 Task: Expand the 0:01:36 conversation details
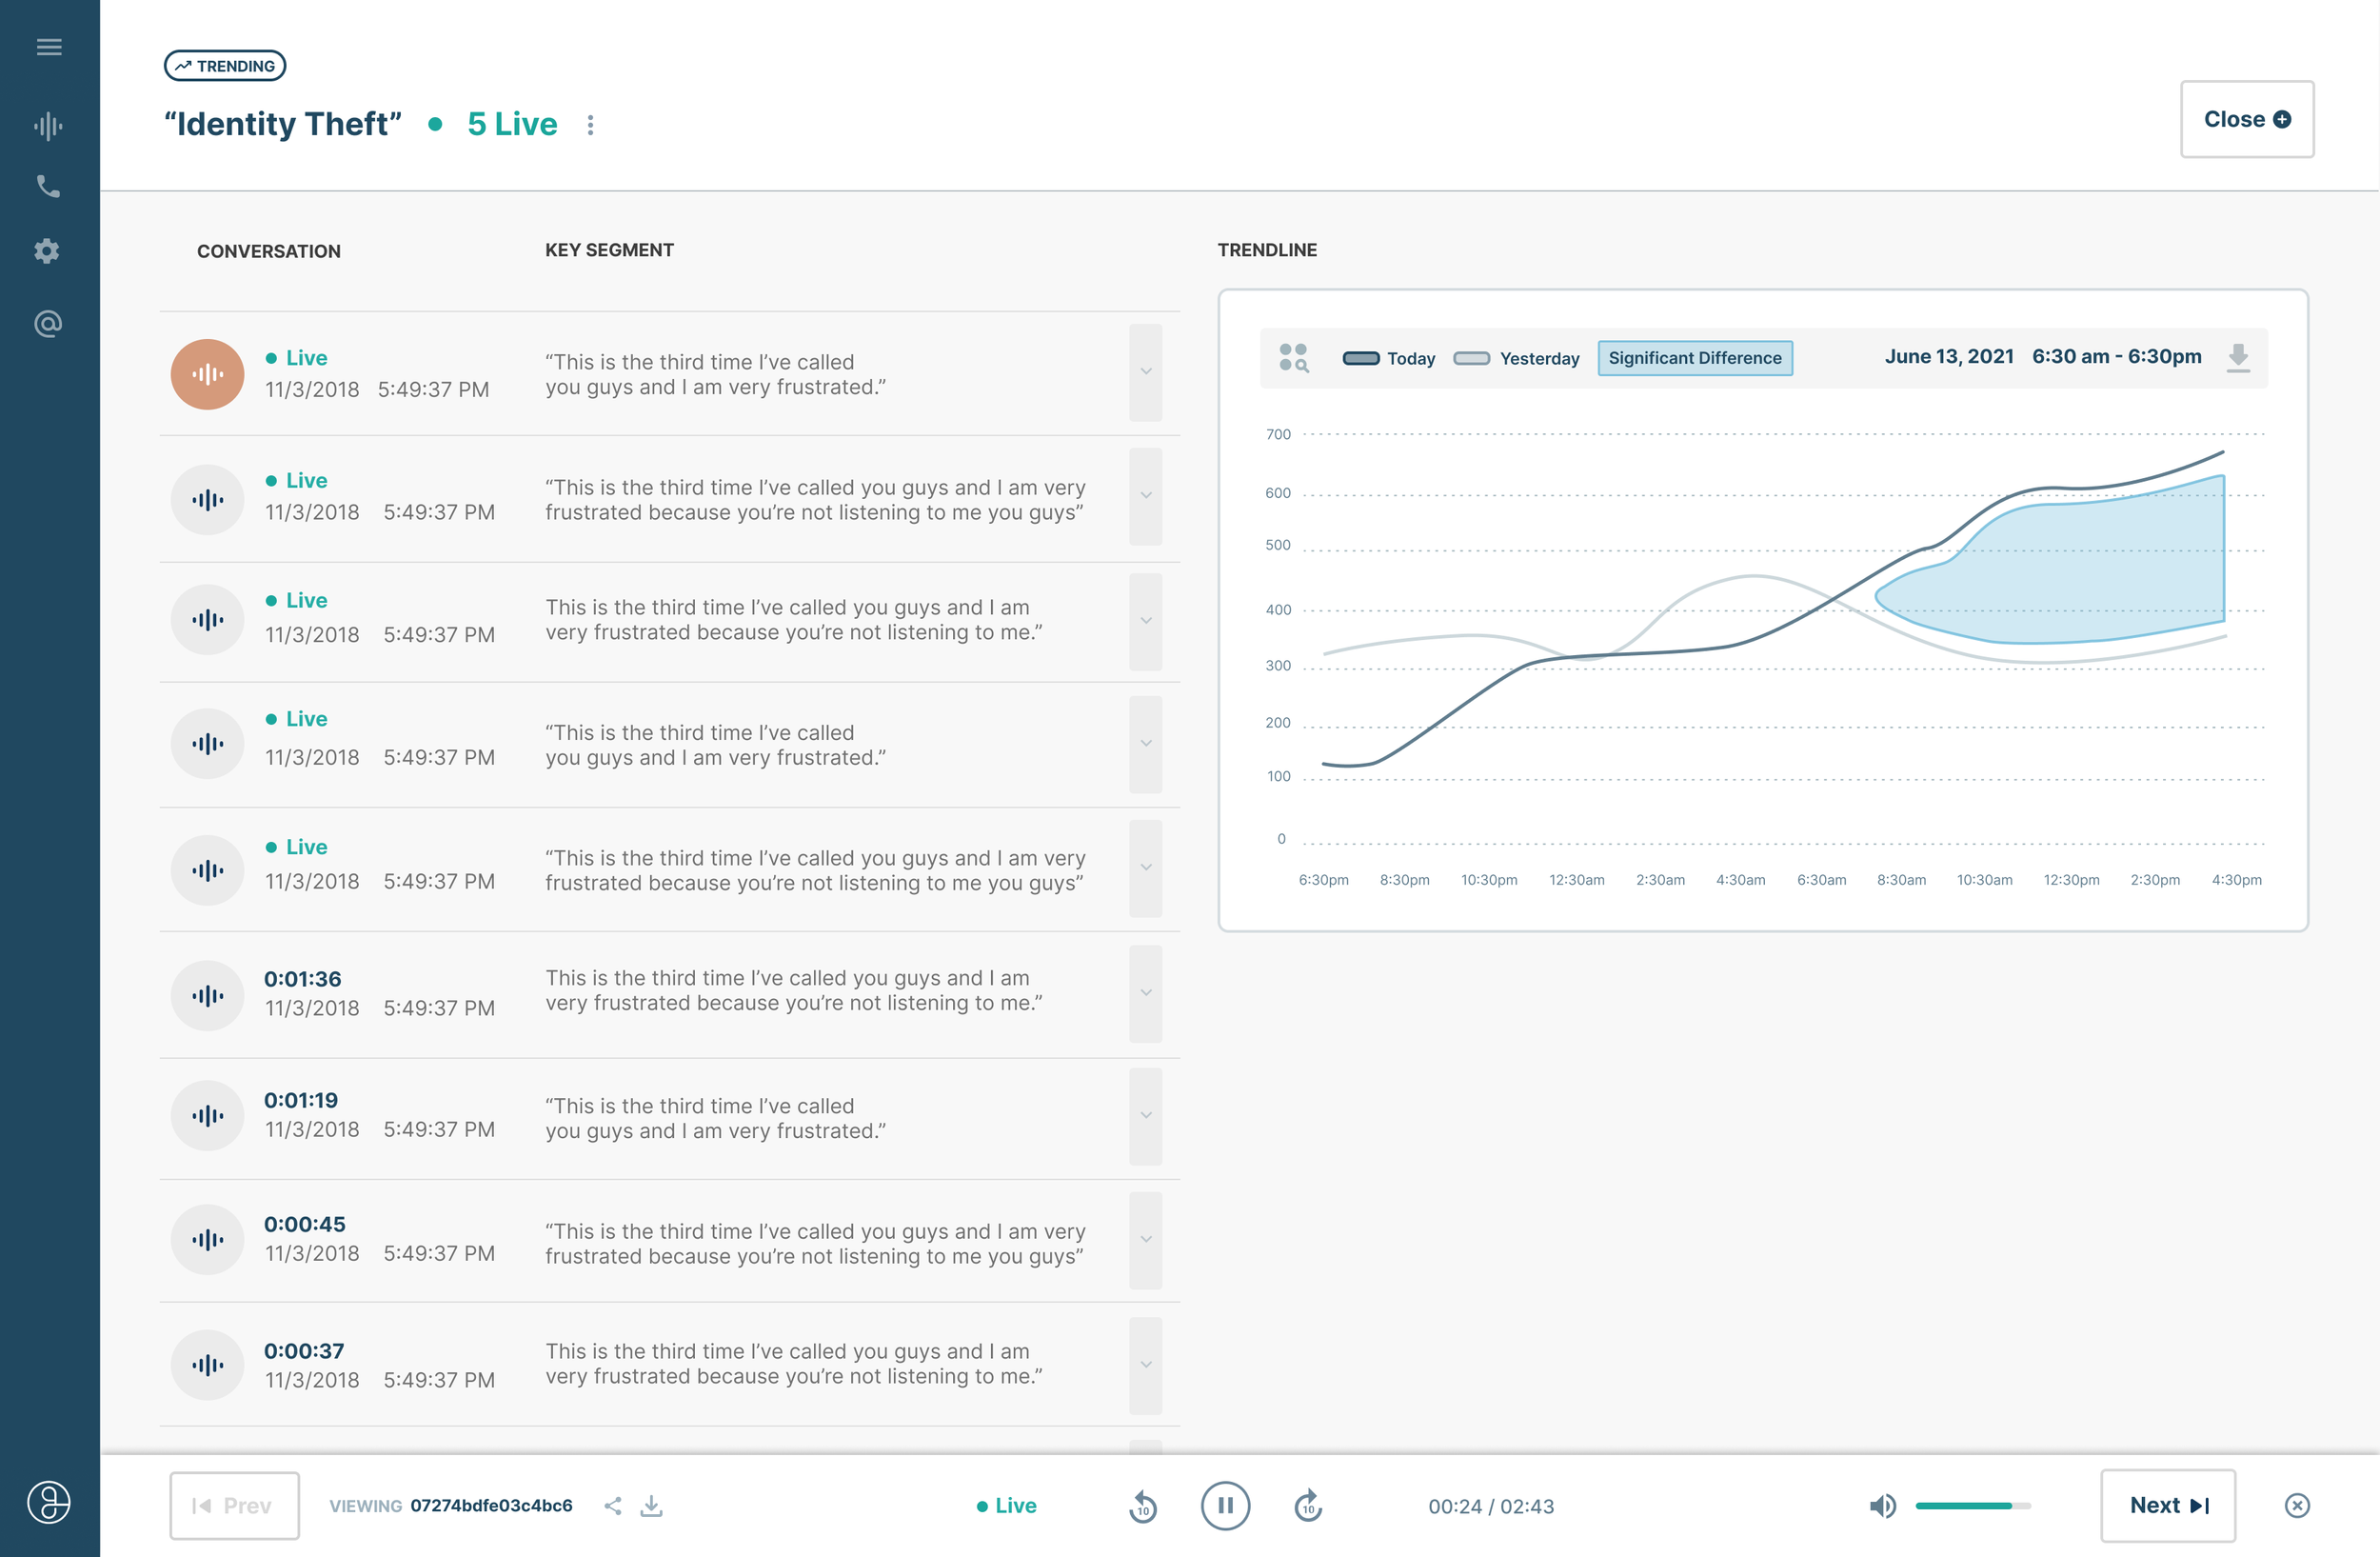1144,994
